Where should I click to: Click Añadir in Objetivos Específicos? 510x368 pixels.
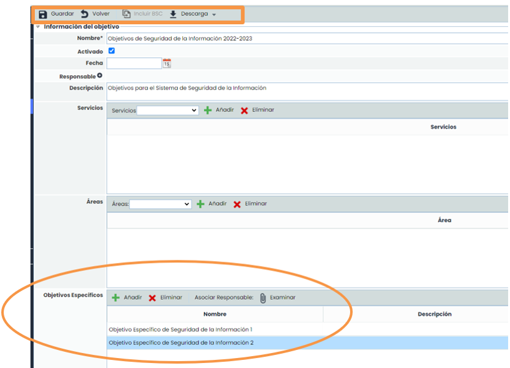click(x=132, y=298)
